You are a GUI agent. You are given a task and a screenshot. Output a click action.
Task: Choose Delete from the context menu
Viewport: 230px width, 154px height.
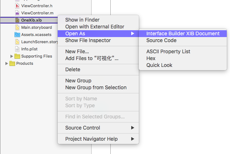pos(98,69)
